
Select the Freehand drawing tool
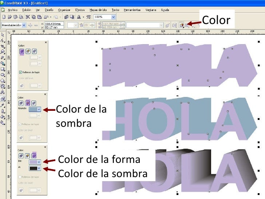(3, 58)
